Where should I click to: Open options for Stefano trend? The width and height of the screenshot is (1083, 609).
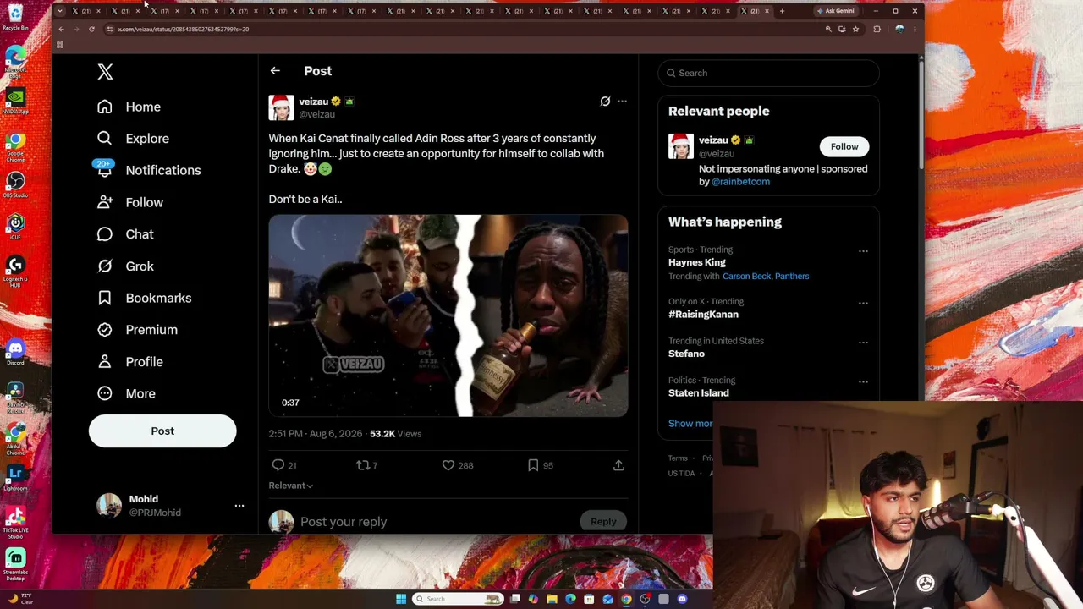(x=863, y=343)
